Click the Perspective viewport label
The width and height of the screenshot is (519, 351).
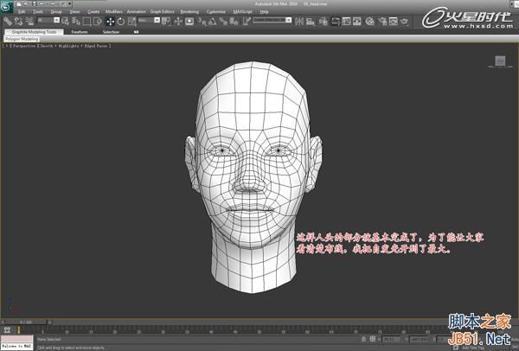(x=23, y=46)
